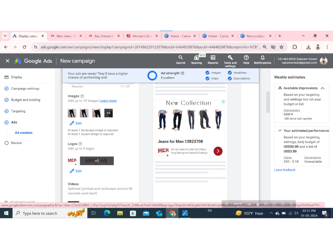Open File Explorer from taskbar
Screen dimensions: 333x250
pos(120,213)
